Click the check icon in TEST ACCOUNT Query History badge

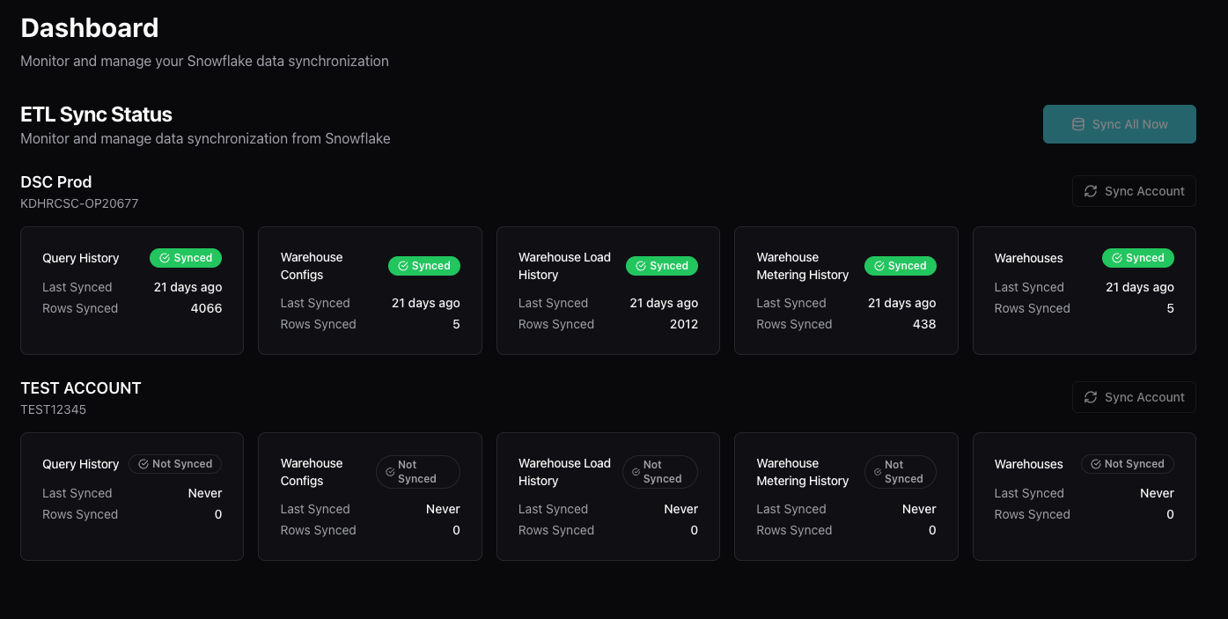(x=143, y=464)
